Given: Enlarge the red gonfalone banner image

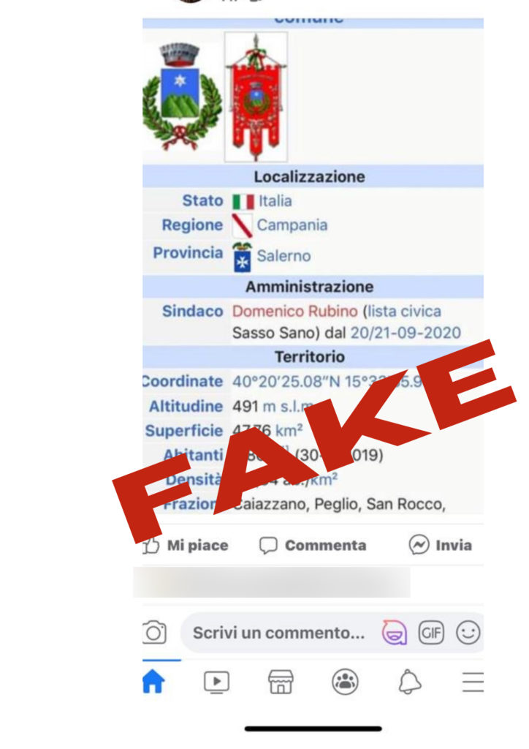Looking at the screenshot, I should (256, 97).
